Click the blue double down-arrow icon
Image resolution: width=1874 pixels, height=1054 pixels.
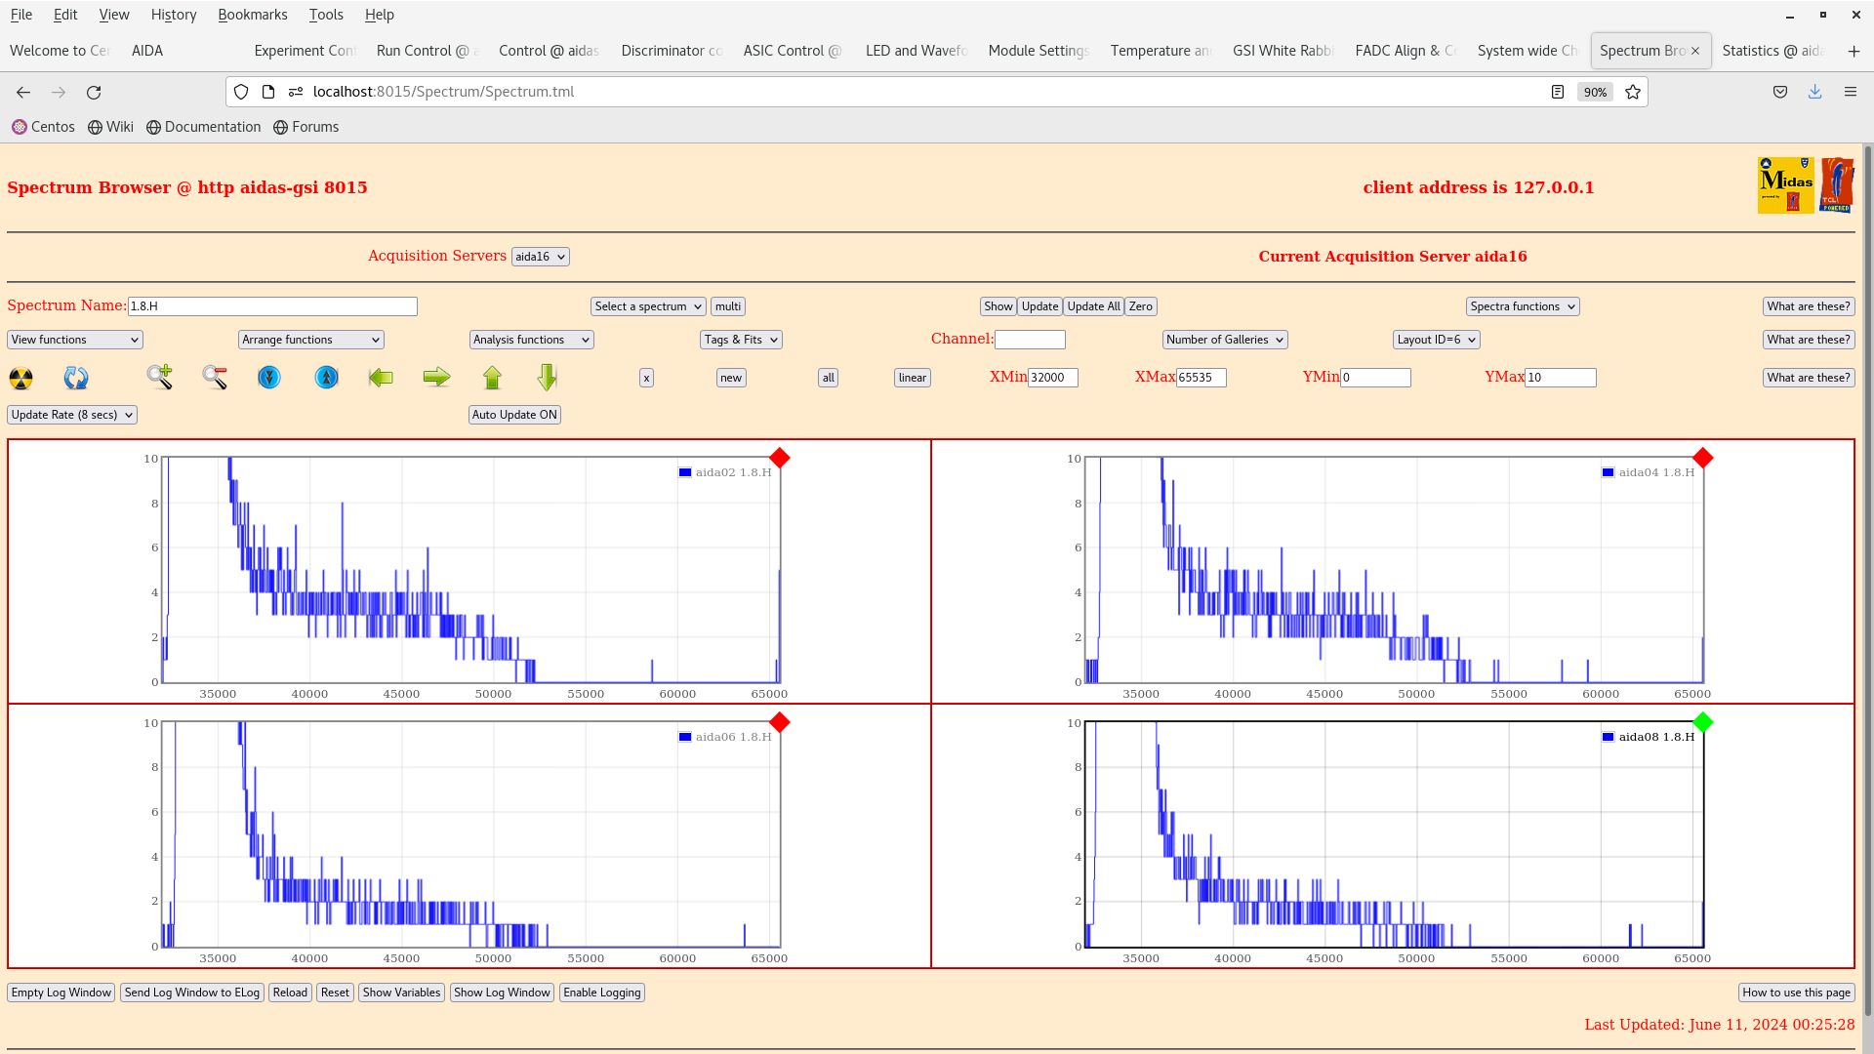pyautogui.click(x=269, y=377)
